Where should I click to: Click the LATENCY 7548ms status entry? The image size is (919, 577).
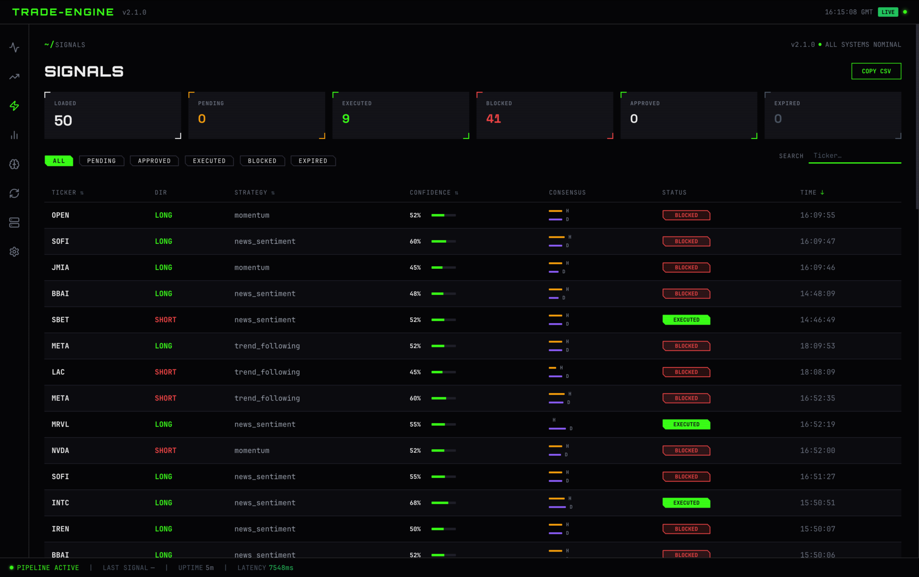[x=266, y=568]
